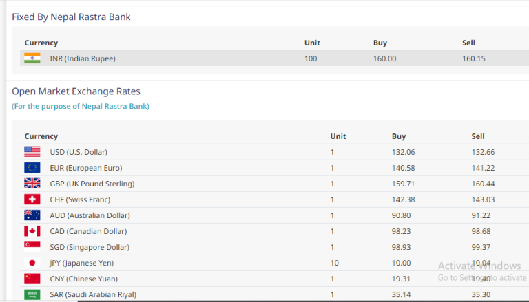Click the Canadian flag icon
529x302 pixels.
(32, 231)
